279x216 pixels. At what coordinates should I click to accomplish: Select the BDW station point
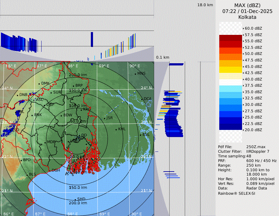point(61,115)
